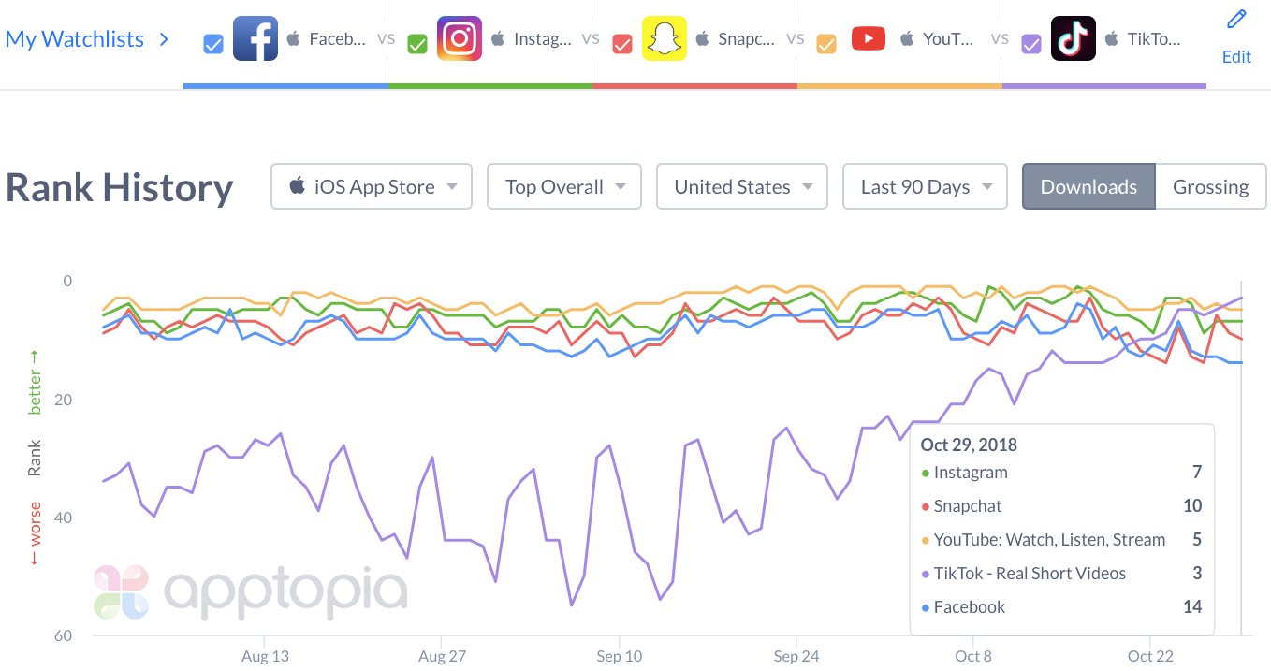1271x671 pixels.
Task: Click the Instagram app icon
Action: click(x=459, y=38)
